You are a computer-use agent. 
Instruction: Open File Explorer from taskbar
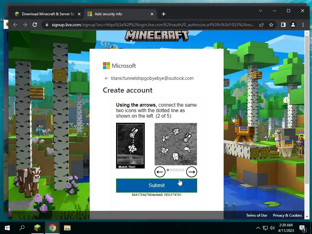pos(67,228)
